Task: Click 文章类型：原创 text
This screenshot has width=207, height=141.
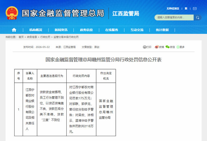Action: pyautogui.click(x=91, y=47)
